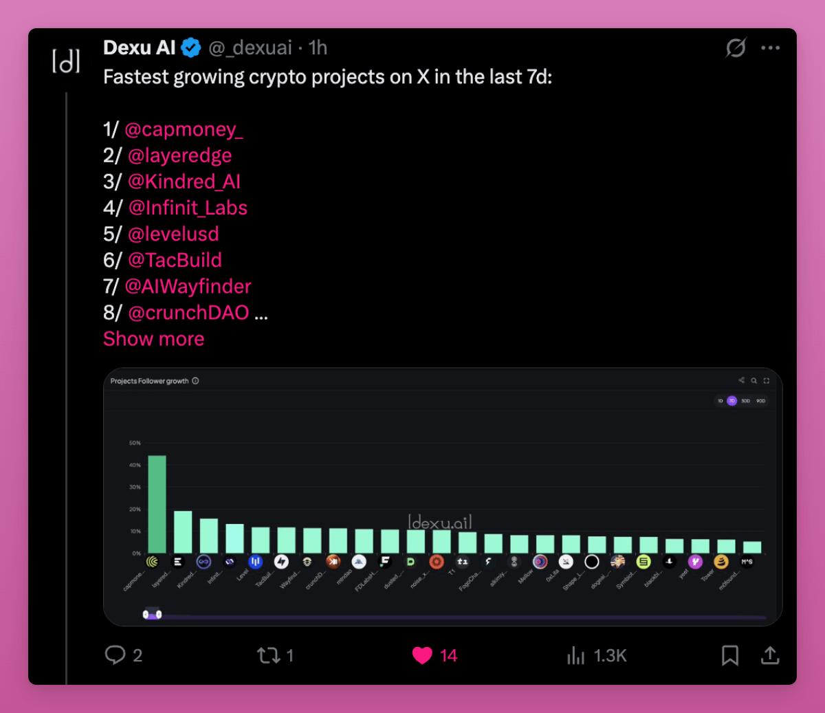Bookmark this post
Image resolution: width=825 pixels, height=713 pixels.
tap(729, 655)
